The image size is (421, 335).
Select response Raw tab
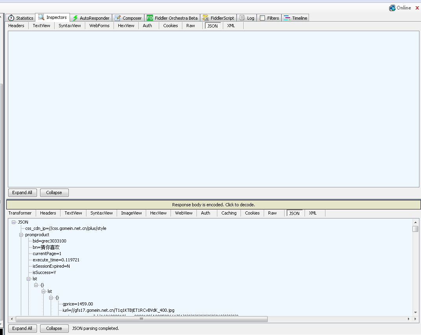pyautogui.click(x=272, y=213)
